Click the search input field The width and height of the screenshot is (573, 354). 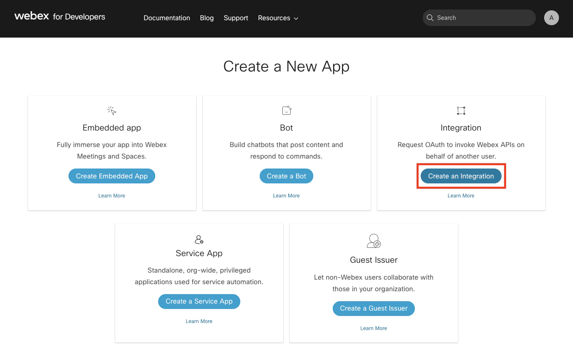point(479,18)
